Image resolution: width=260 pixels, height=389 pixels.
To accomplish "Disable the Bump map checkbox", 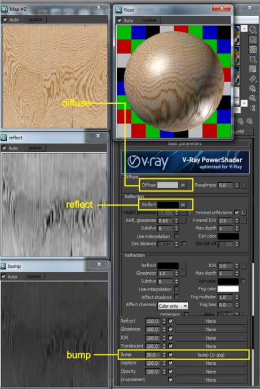I will [170, 355].
